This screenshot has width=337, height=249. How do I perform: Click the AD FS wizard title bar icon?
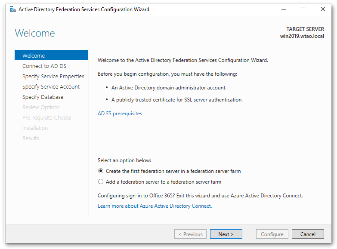coord(12,9)
